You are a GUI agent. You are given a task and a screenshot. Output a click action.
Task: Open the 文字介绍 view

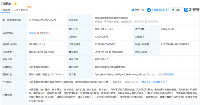138,10
